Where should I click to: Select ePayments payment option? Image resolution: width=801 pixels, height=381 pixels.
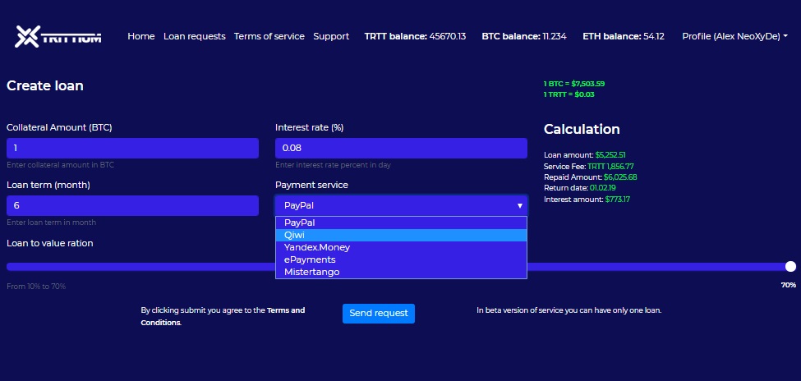pyautogui.click(x=401, y=259)
